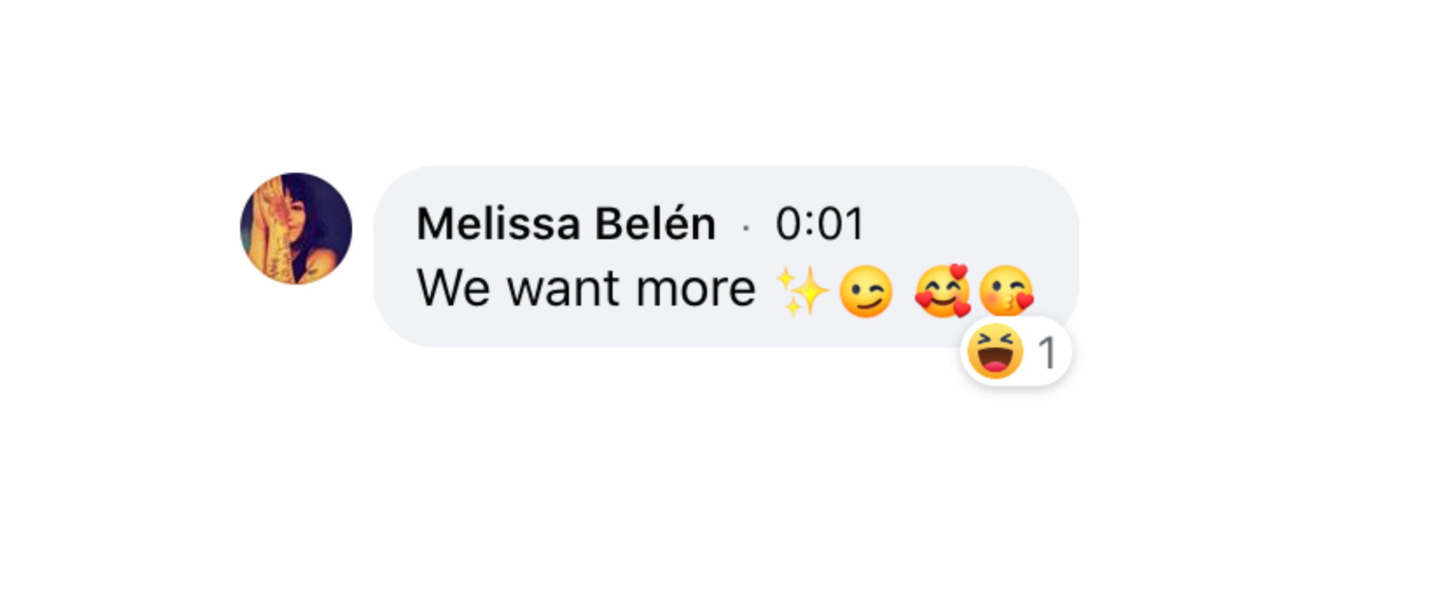This screenshot has width=1433, height=597.
Task: Click the smiling face with hearts emoji
Action: (x=943, y=291)
